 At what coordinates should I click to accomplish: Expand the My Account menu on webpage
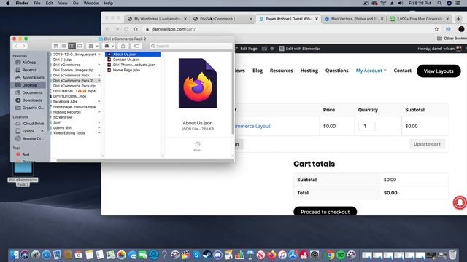coord(371,71)
